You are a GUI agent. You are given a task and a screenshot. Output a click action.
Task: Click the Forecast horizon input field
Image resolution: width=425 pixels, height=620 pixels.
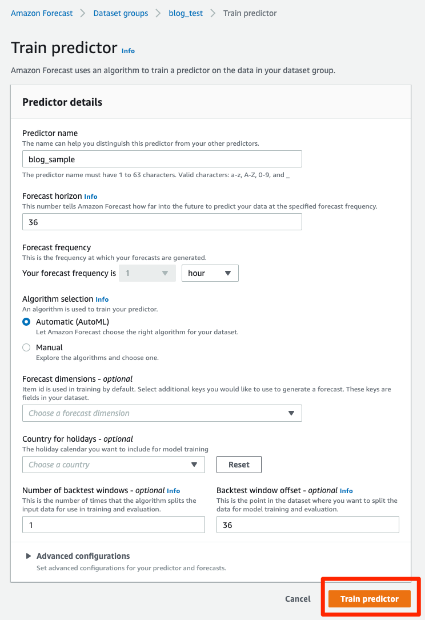162,222
